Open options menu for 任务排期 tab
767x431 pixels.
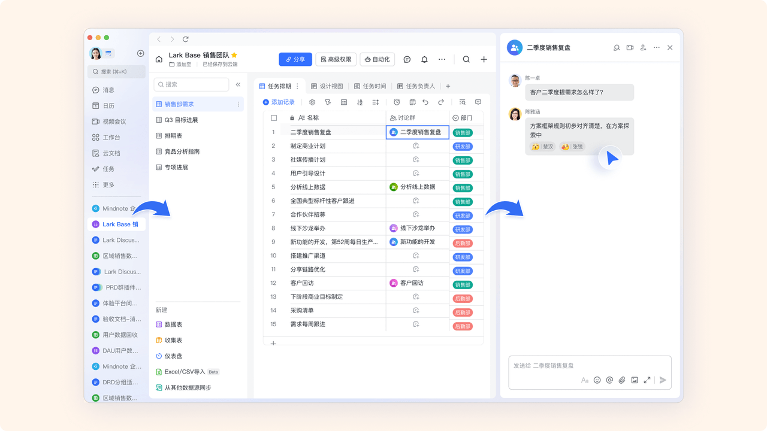(298, 86)
